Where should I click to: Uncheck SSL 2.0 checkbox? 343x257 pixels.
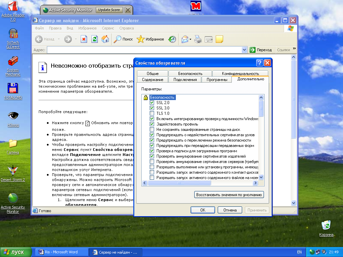pos(152,102)
